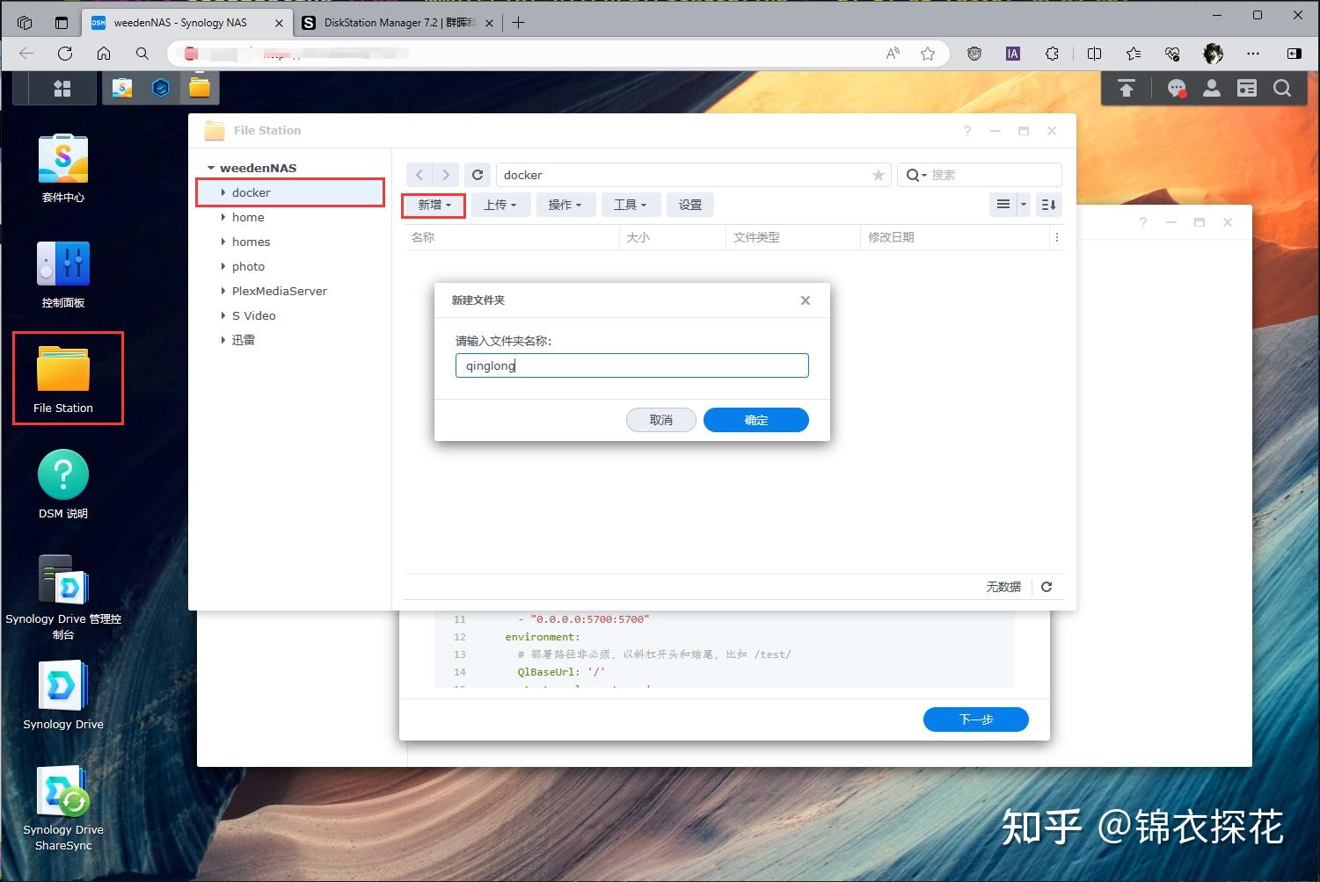Click 取消 in new folder dialog
1320x882 pixels.
pos(661,420)
